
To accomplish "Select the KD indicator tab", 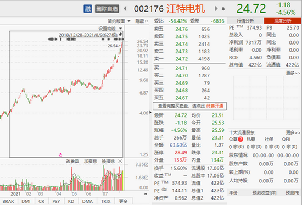I will coord(71,201).
